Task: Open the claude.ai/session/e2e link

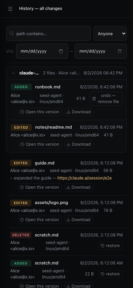Action: pyautogui.click(x=85, y=178)
